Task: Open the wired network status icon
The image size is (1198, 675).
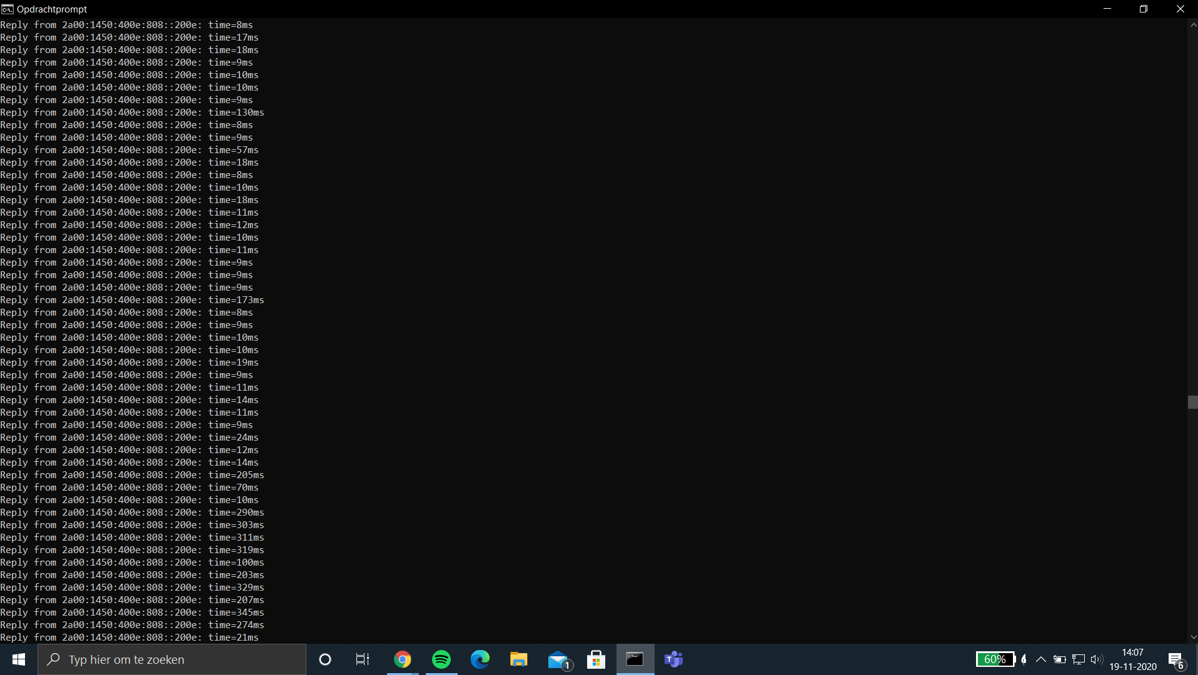Action: click(1079, 659)
